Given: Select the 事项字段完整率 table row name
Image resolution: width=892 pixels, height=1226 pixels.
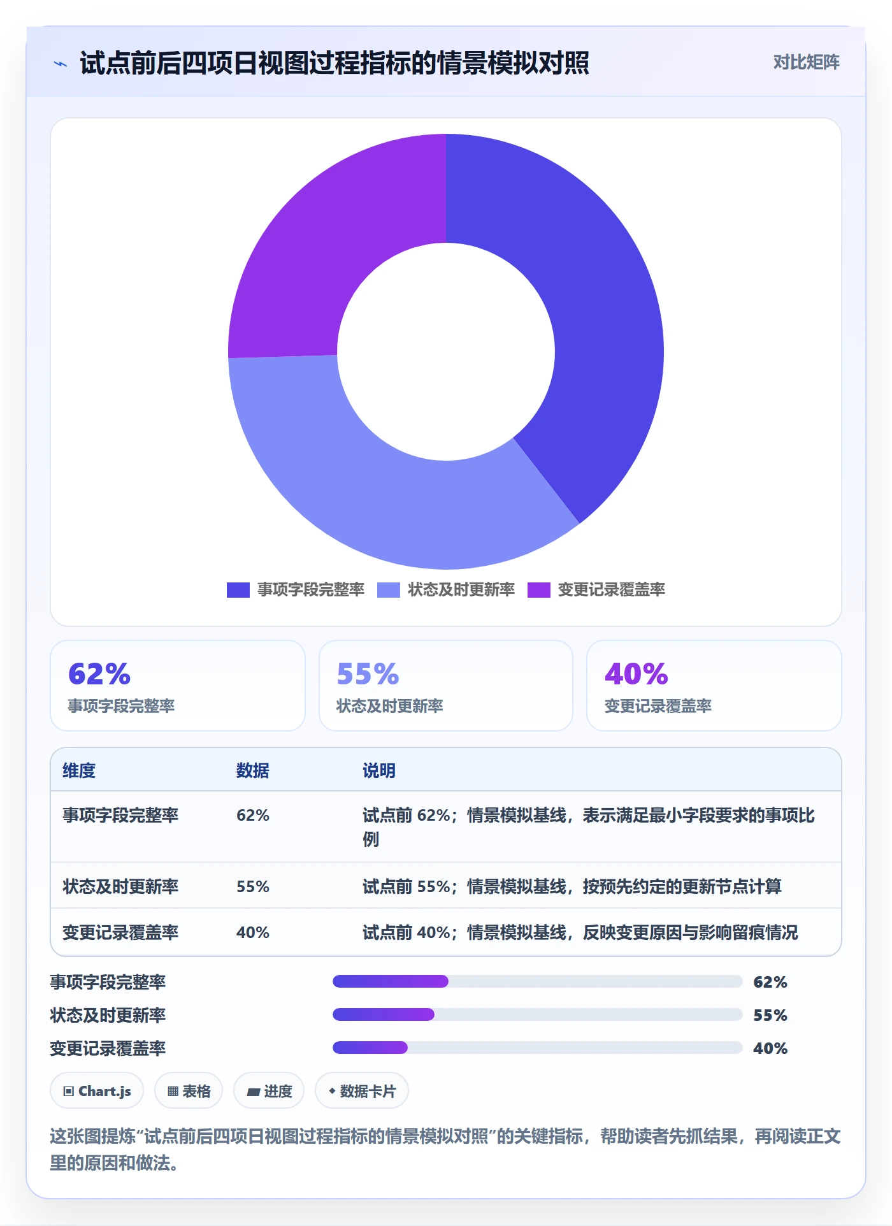Looking at the screenshot, I should pos(120,816).
